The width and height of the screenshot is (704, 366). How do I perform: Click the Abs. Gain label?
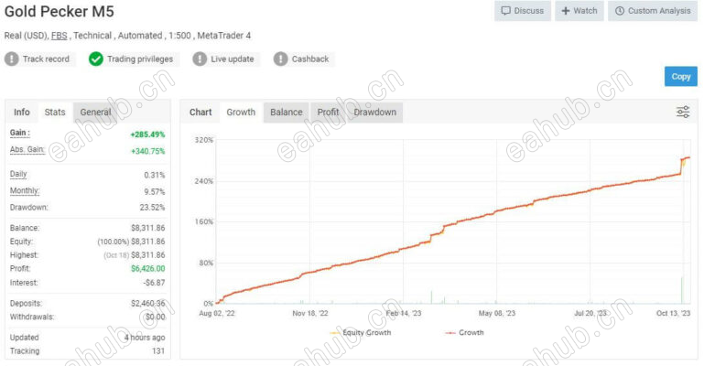click(27, 150)
